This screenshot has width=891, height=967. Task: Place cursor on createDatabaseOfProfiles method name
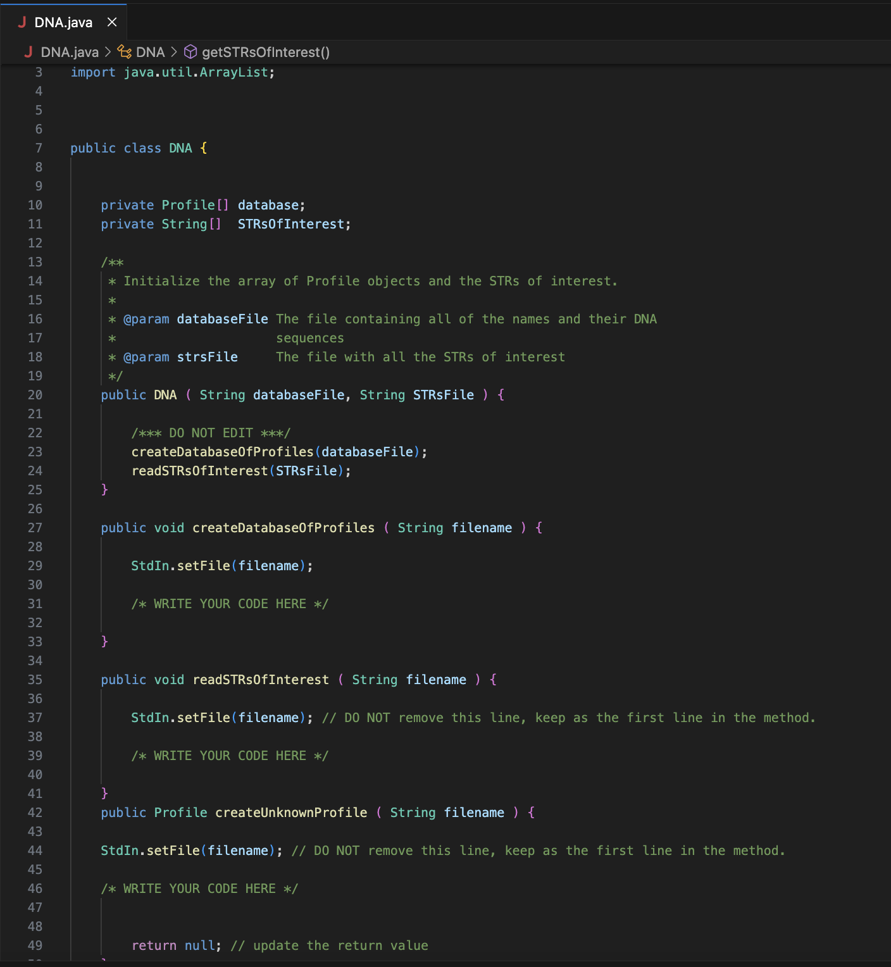(282, 527)
